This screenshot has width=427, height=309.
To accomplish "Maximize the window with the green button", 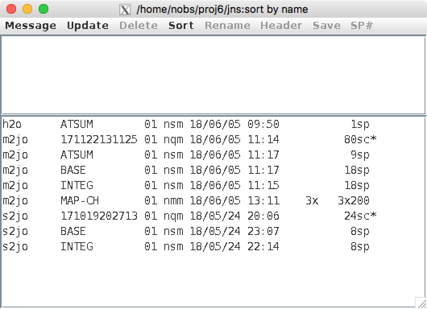I will 43,9.
